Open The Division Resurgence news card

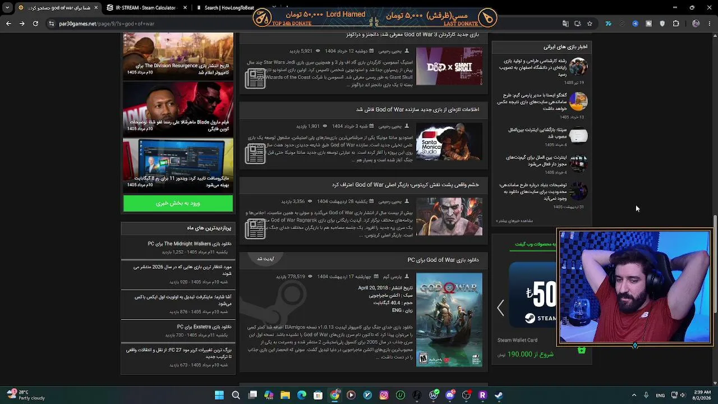pyautogui.click(x=178, y=55)
